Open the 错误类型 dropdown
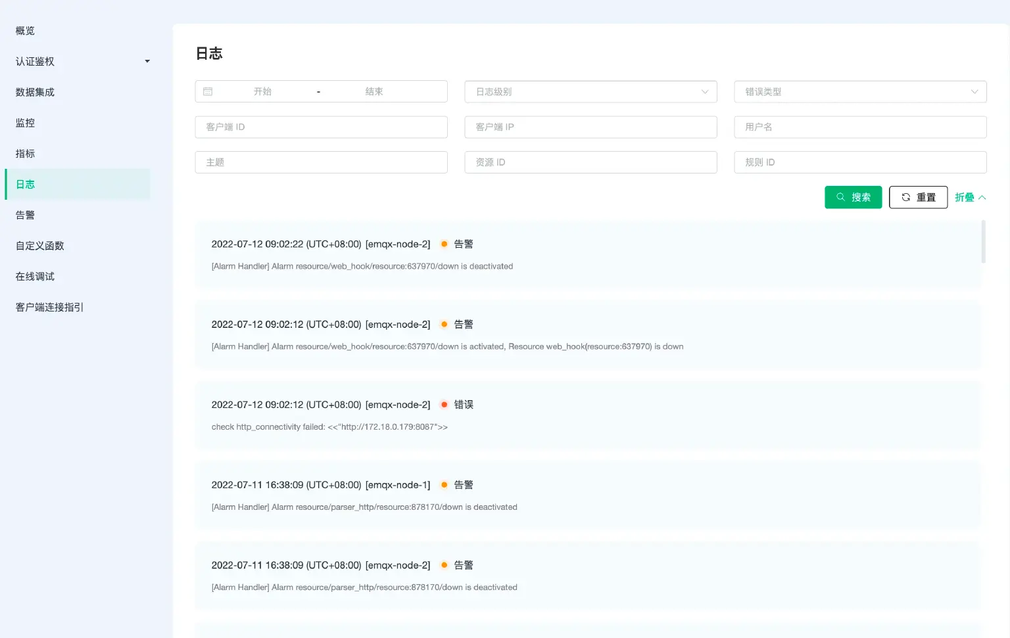The height and width of the screenshot is (638, 1010). coord(859,92)
